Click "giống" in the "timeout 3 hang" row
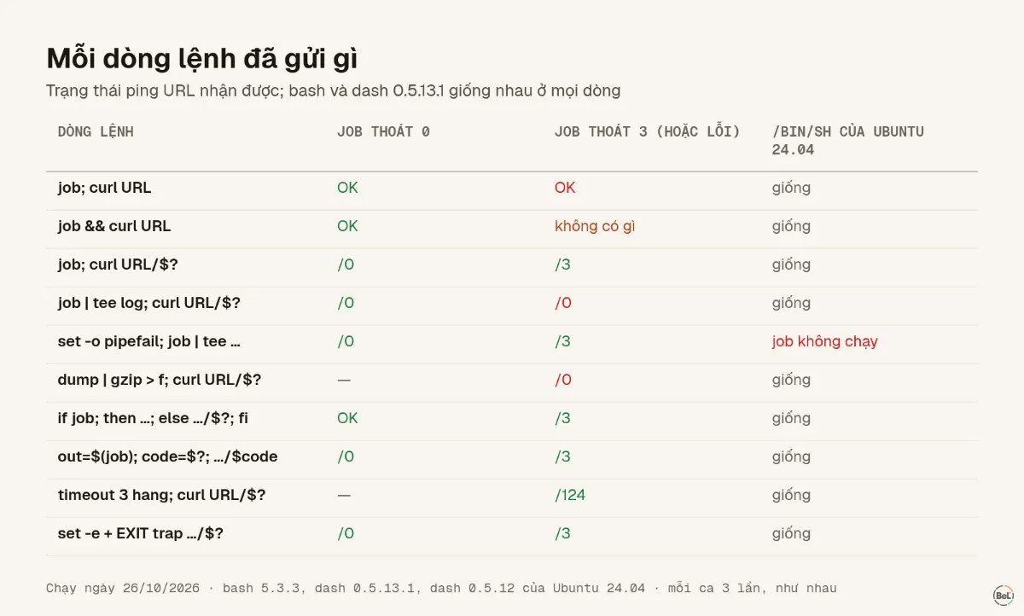1024x616 pixels. (791, 495)
